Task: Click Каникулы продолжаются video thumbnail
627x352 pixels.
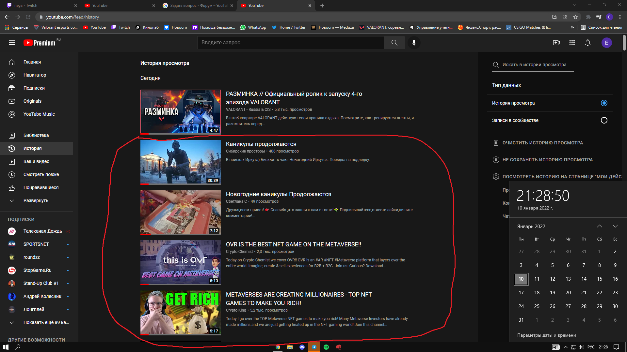Action: coord(181,162)
